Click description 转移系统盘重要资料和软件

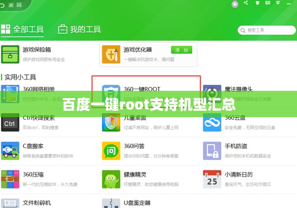tap(48, 156)
